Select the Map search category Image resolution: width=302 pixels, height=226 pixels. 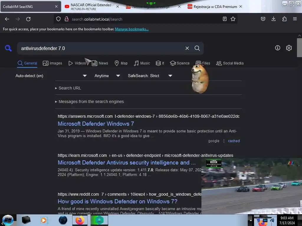click(x=121, y=63)
